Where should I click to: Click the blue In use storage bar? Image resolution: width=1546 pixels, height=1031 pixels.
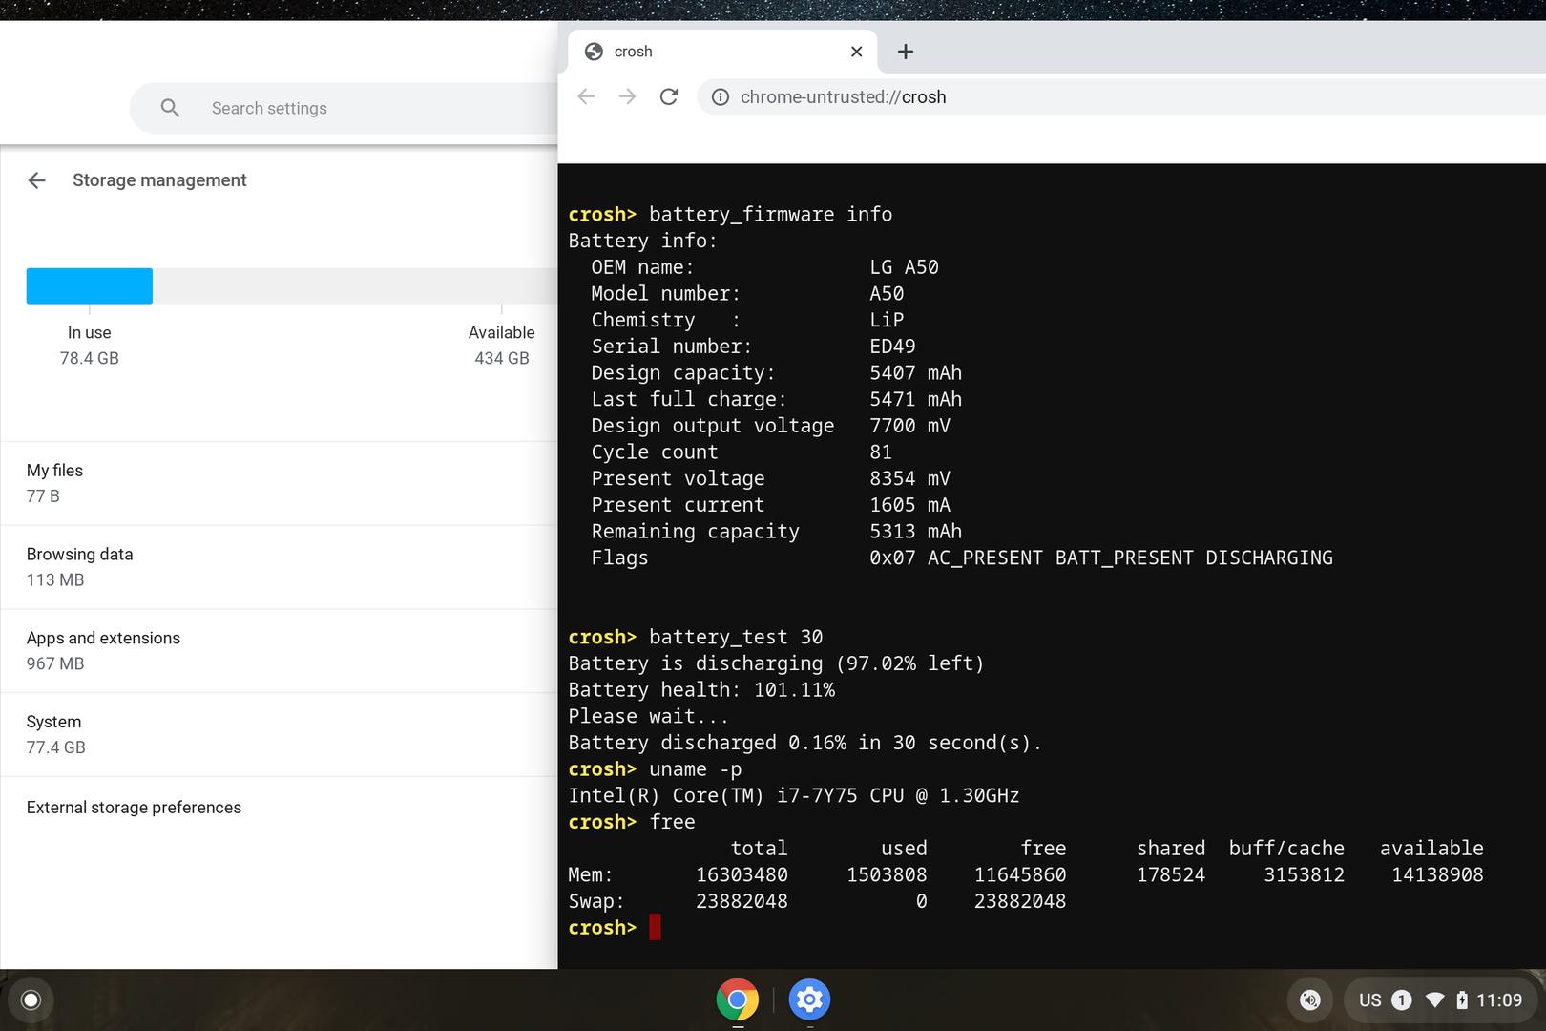point(90,286)
